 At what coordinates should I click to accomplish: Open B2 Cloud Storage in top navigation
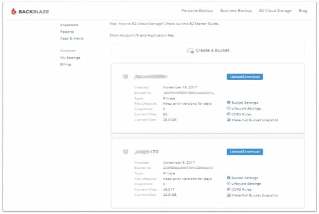[275, 10]
